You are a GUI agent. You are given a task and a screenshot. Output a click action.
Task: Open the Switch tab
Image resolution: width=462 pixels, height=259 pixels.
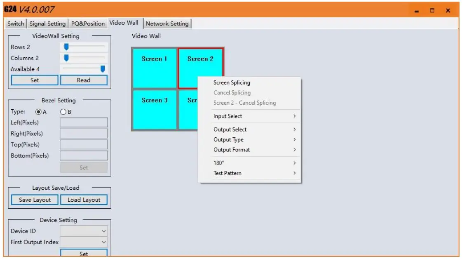coord(15,24)
